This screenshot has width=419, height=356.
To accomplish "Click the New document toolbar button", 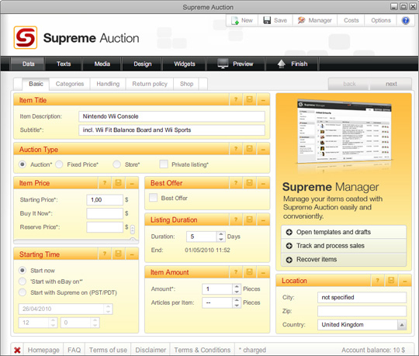I will [242, 21].
